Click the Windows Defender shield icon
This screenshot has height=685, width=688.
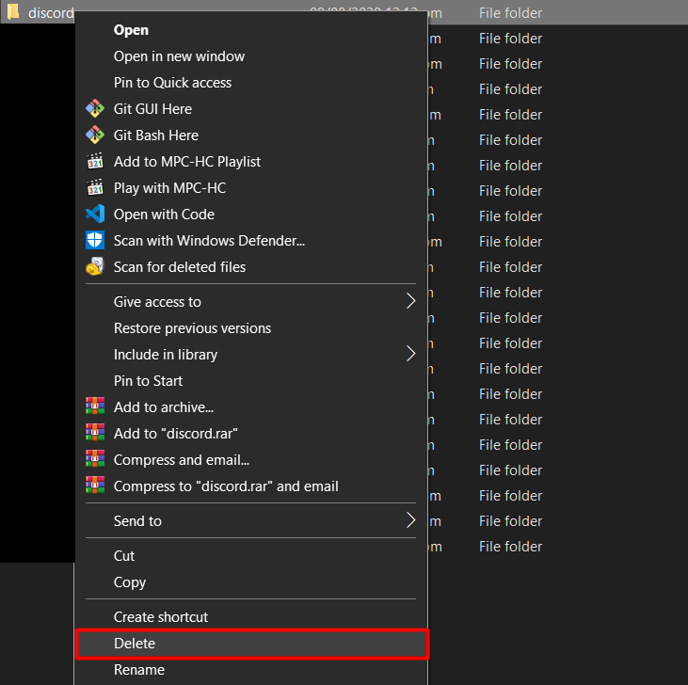tap(95, 241)
